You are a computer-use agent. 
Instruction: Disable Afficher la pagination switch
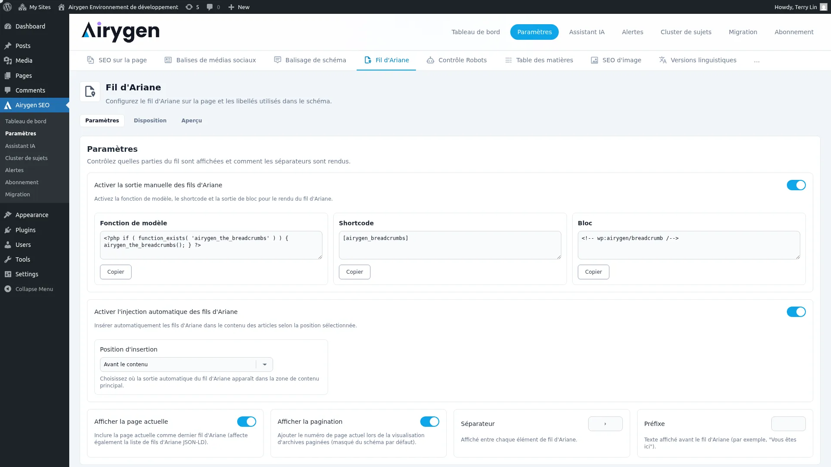pos(429,422)
